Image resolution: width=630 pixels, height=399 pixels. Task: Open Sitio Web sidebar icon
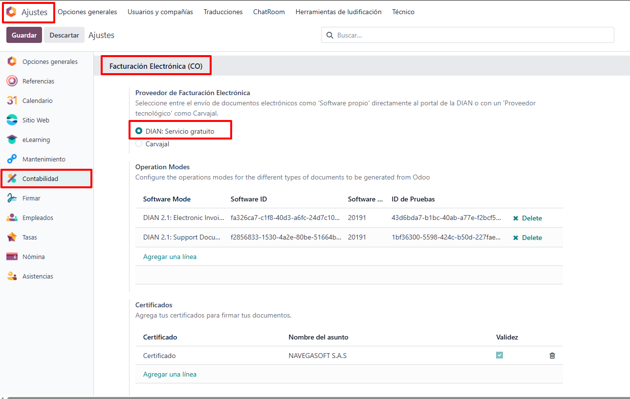click(12, 120)
